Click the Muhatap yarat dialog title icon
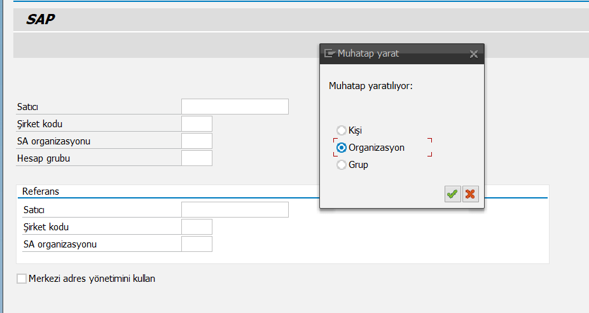Image resolution: width=589 pixels, height=313 pixels. tap(329, 53)
